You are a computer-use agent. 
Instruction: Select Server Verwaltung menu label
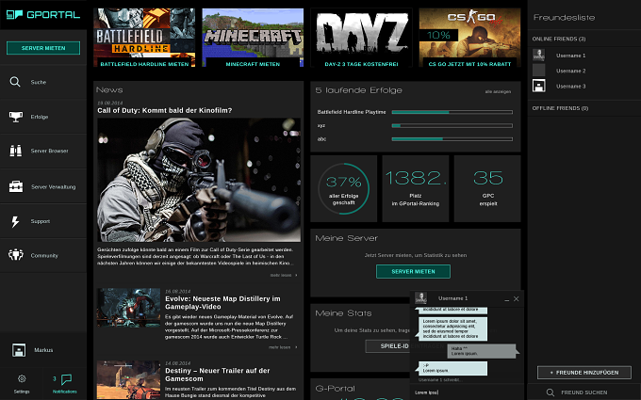pos(53,187)
